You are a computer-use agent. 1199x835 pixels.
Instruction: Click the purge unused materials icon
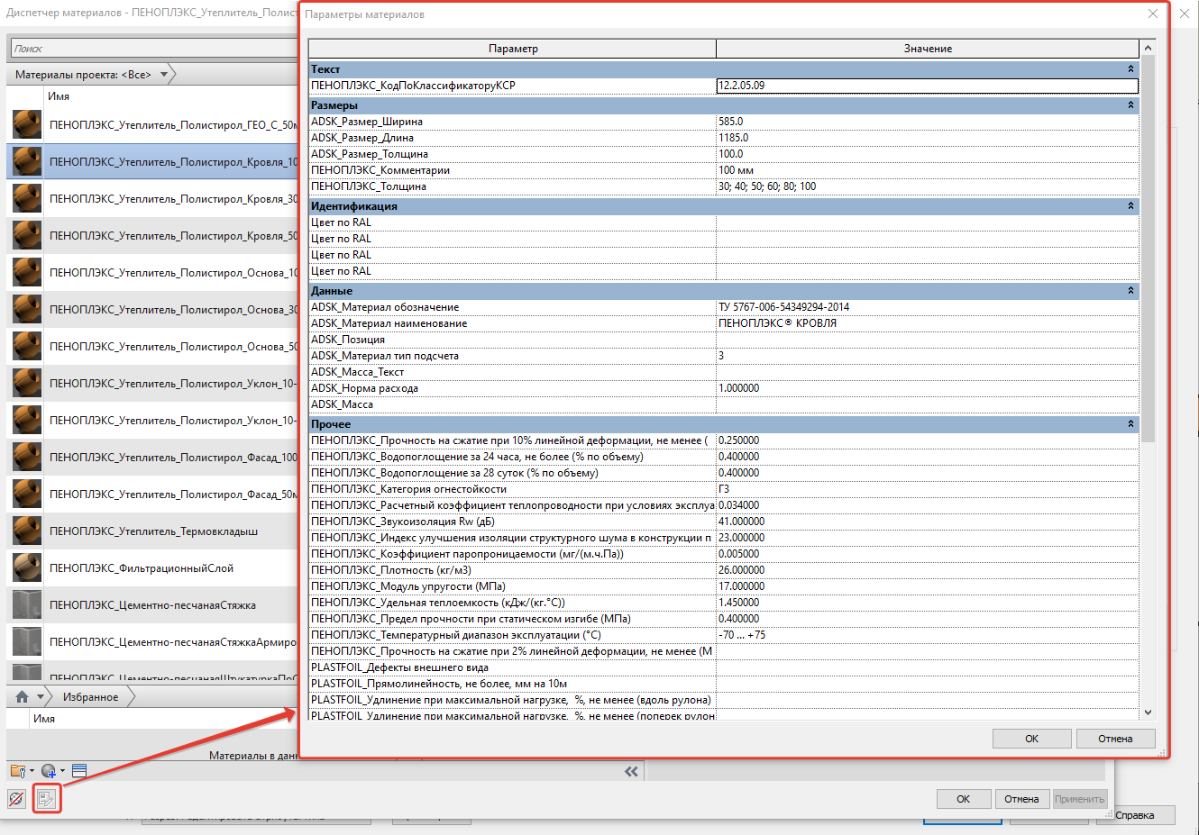point(16,798)
